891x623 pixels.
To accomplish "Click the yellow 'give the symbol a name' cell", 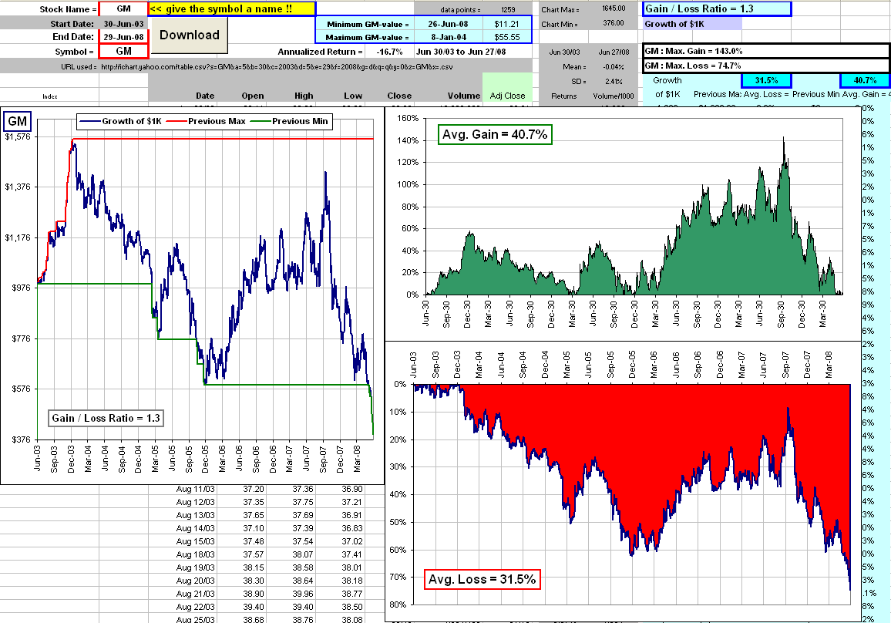I will point(232,9).
